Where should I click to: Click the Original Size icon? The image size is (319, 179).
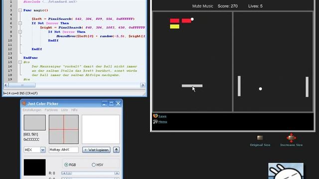coord(260,138)
